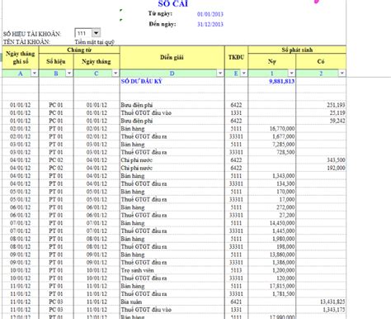The image size is (391, 319).
Task: Select the credit amount 13,431,825
Action: 332,302
